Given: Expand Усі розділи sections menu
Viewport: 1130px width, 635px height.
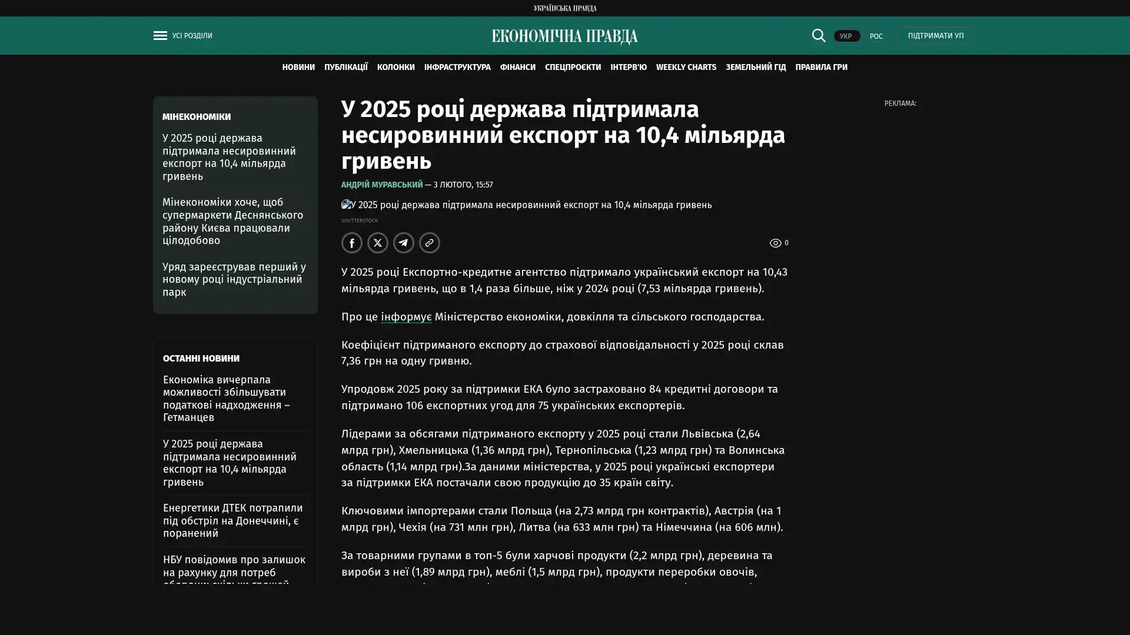Looking at the screenshot, I should (192, 36).
